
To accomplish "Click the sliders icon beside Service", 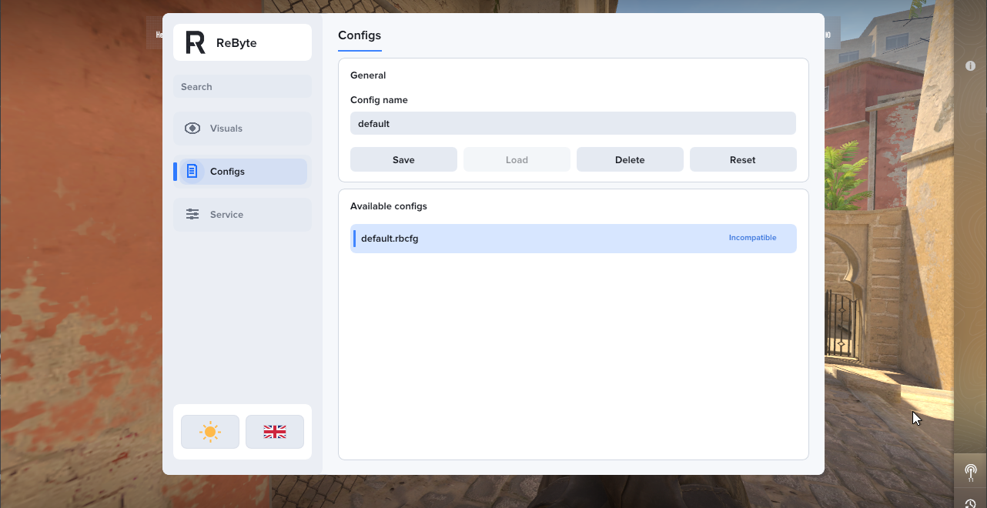I will pyautogui.click(x=192, y=214).
